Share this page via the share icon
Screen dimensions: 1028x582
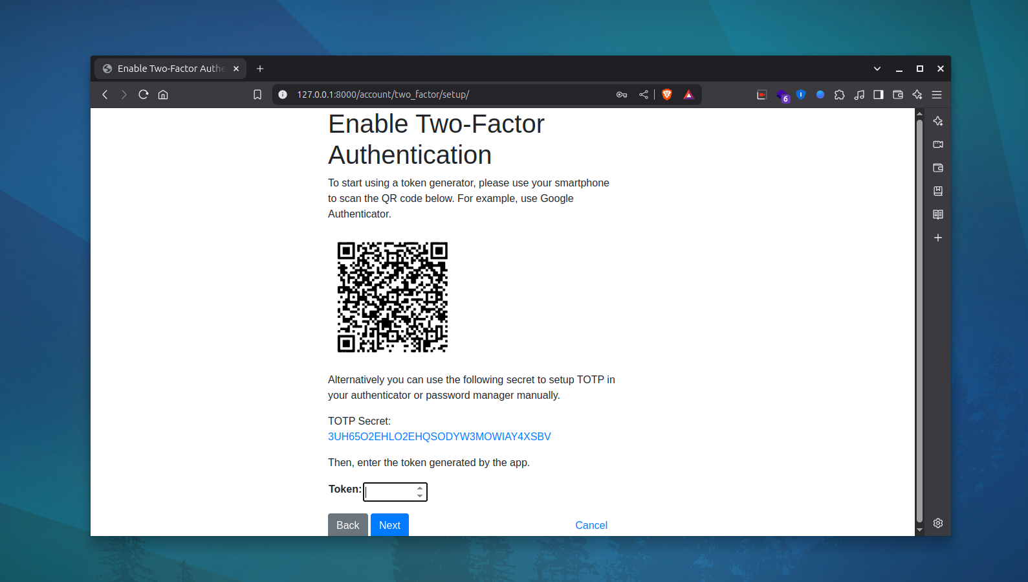pos(644,95)
